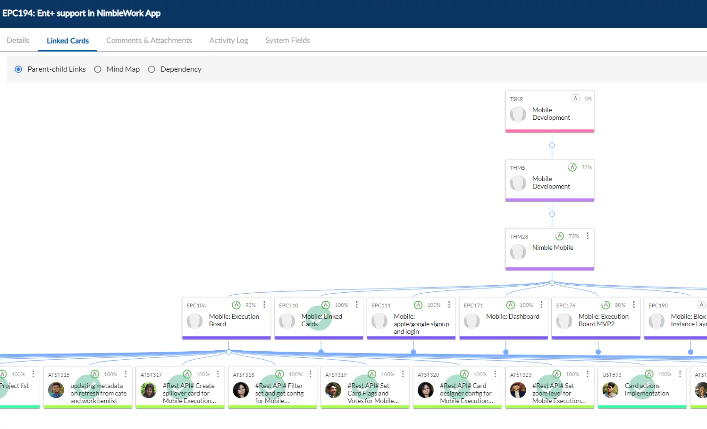Open the Comments & Attachments tab
Viewport: 707px width, 429px height.
[149, 40]
